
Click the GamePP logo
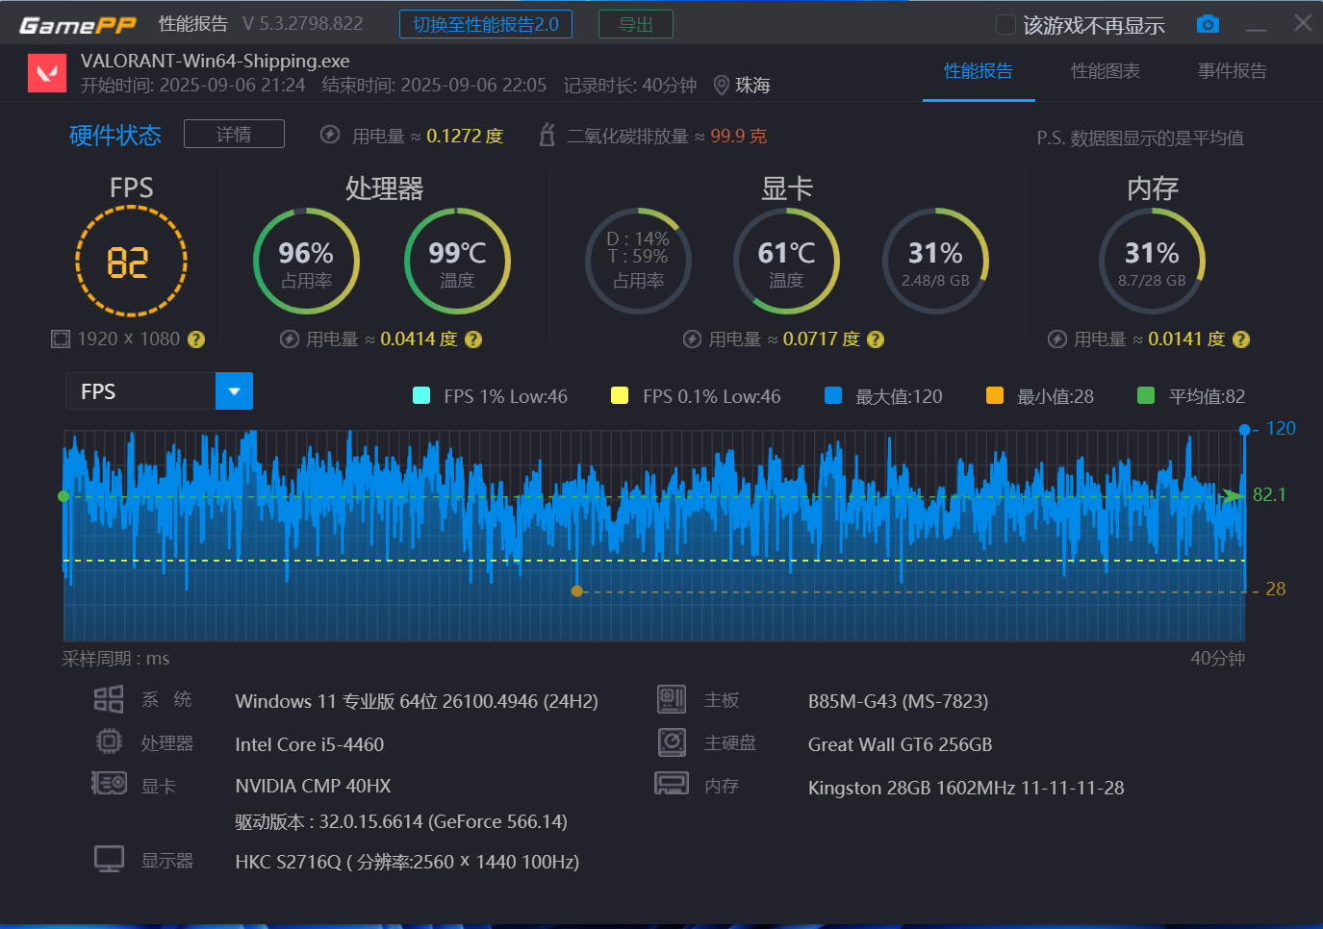tap(77, 25)
